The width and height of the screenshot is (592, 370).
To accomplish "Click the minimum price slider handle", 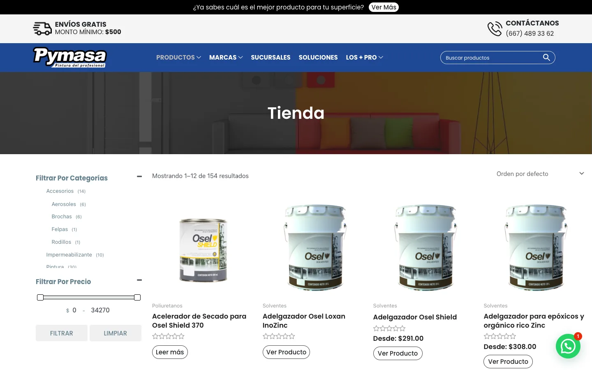I will click(40, 297).
